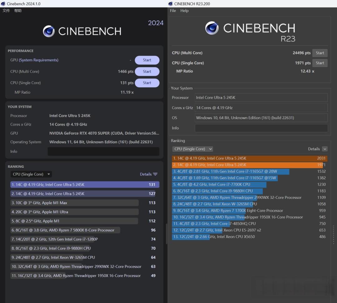Select i7-1165G7 @ 28W ranking row

[250, 171]
